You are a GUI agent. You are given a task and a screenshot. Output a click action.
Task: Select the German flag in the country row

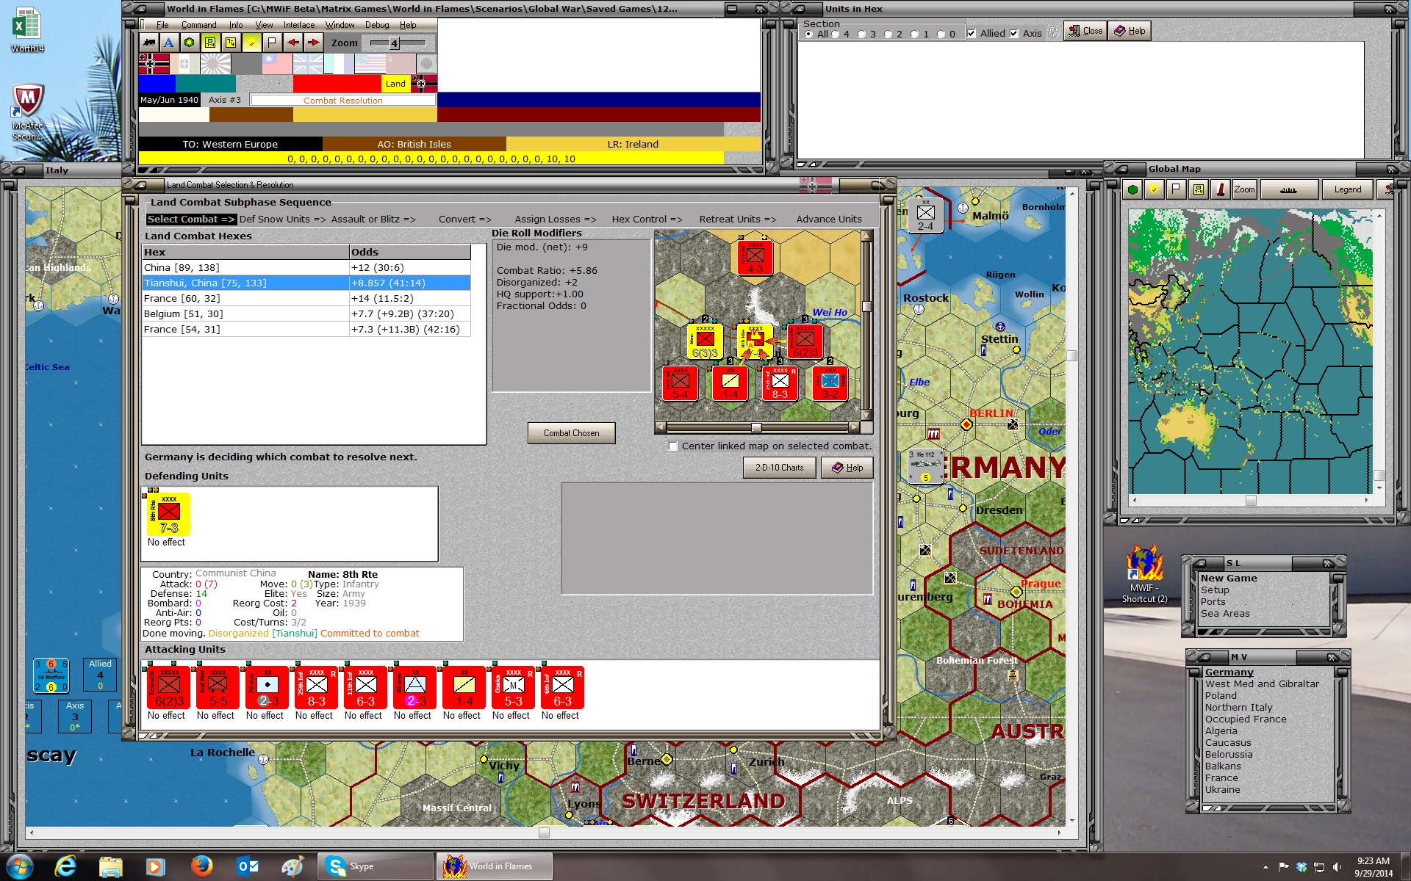pos(154,64)
